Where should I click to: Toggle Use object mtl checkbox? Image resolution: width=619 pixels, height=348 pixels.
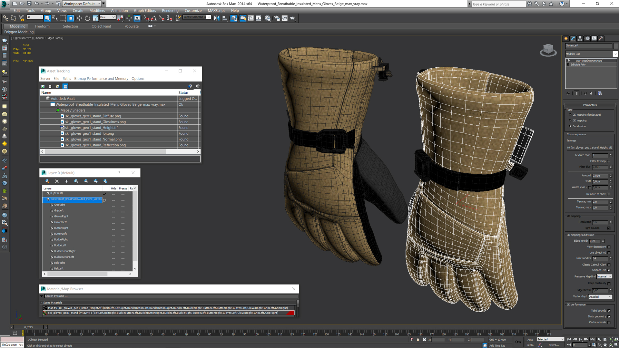pyautogui.click(x=609, y=253)
